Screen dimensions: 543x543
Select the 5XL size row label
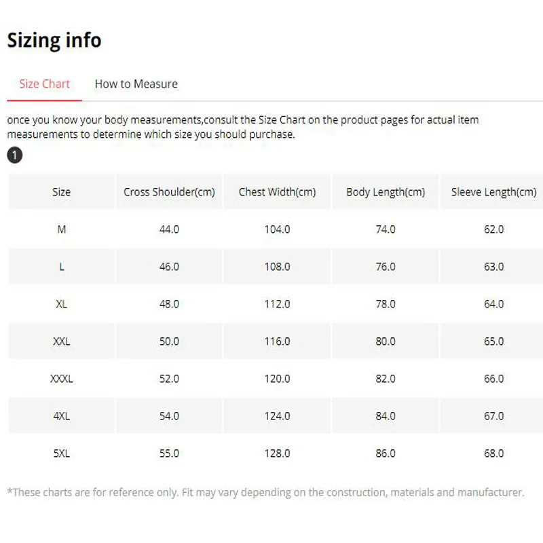[61, 453]
